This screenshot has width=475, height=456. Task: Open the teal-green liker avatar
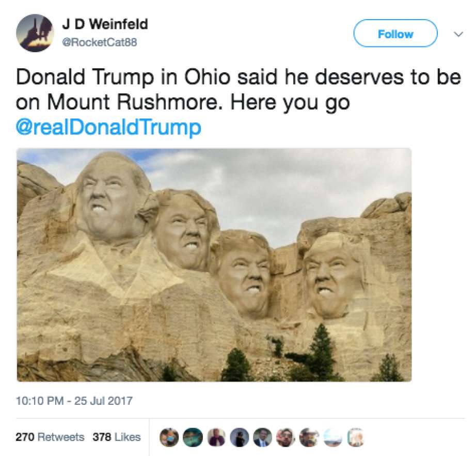(x=193, y=437)
